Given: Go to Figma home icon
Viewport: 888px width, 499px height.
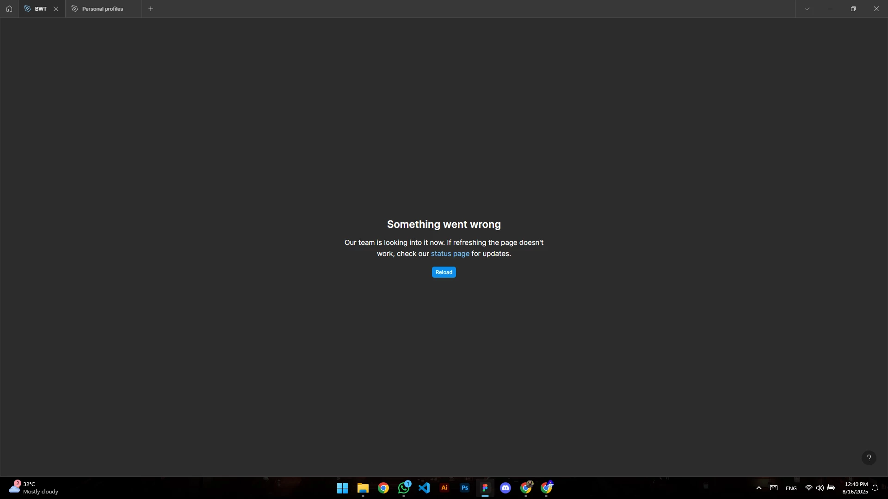Looking at the screenshot, I should pos(9,9).
